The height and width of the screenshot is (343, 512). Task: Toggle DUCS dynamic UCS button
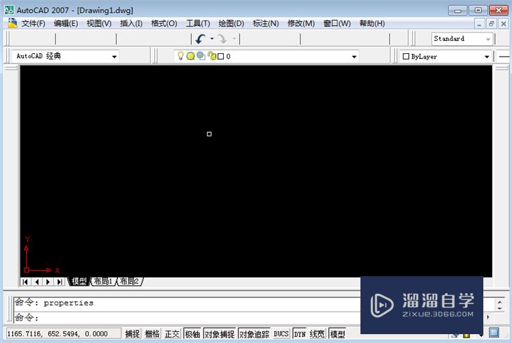281,334
